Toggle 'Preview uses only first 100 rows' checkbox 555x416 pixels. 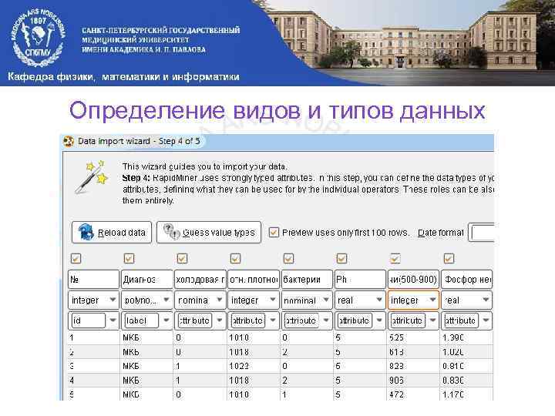pyautogui.click(x=273, y=233)
